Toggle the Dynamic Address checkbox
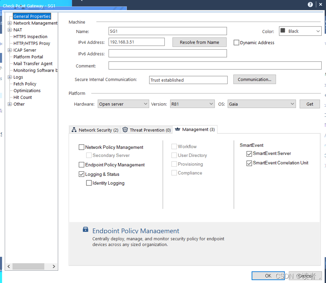 pyautogui.click(x=236, y=42)
